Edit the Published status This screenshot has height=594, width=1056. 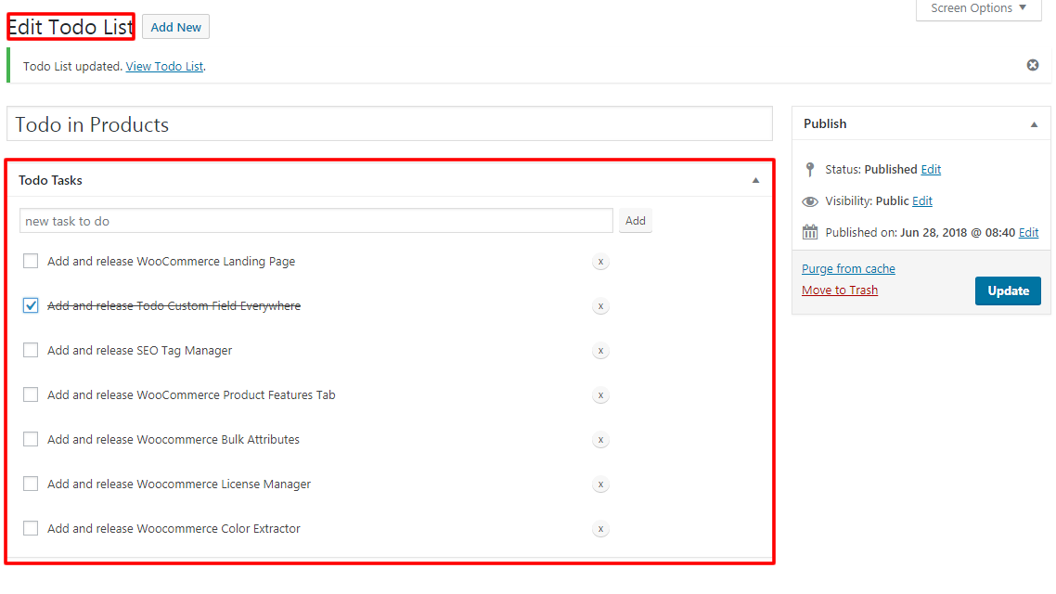click(931, 170)
